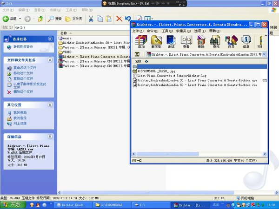Viewport: 279px width, 209px height.
Task: Open the 工具 menu in Explorer
Action: (x=69, y=9)
